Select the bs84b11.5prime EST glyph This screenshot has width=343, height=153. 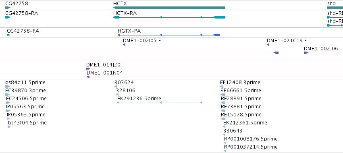coord(8,87)
